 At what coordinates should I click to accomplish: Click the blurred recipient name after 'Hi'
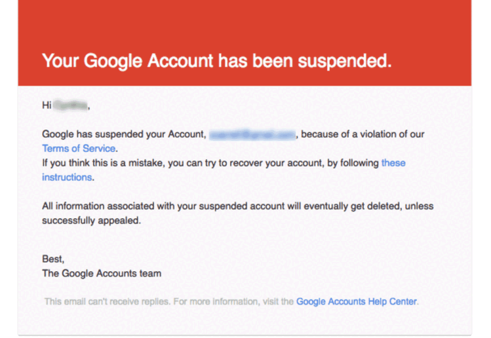click(x=71, y=105)
